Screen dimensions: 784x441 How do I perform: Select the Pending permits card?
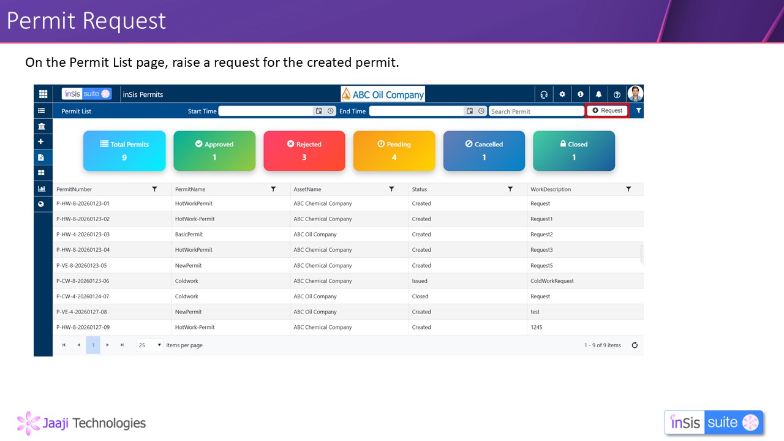pos(394,151)
